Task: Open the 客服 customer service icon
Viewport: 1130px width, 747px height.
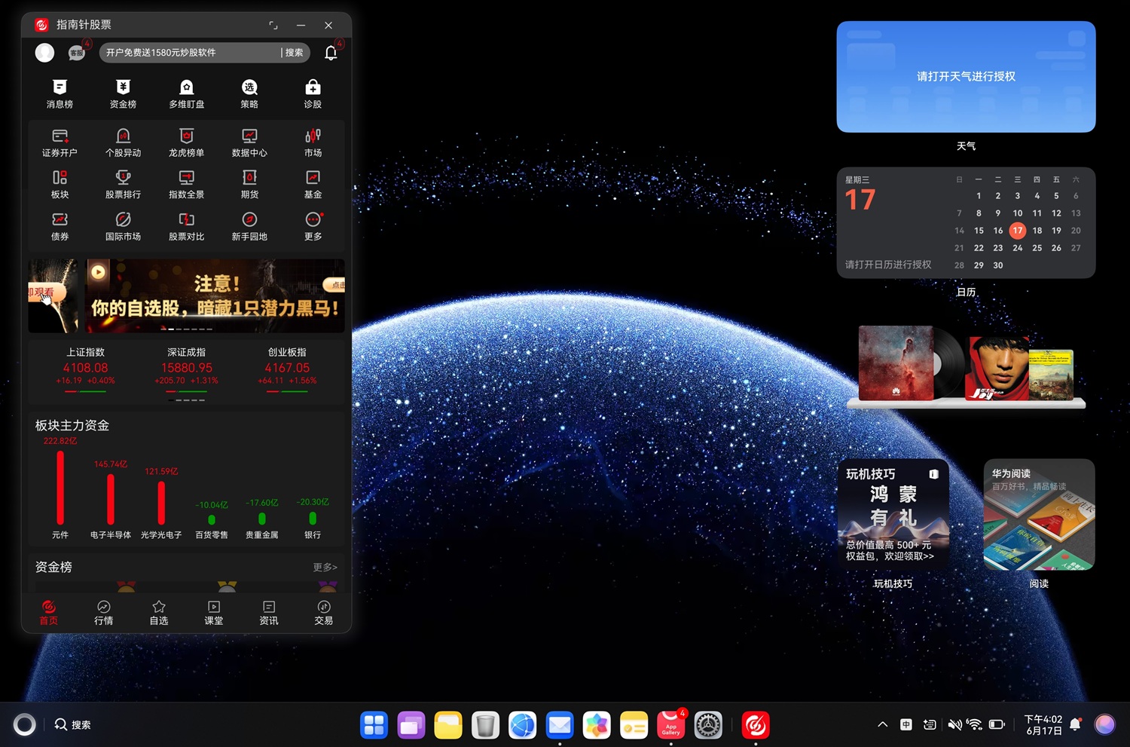Action: point(76,53)
